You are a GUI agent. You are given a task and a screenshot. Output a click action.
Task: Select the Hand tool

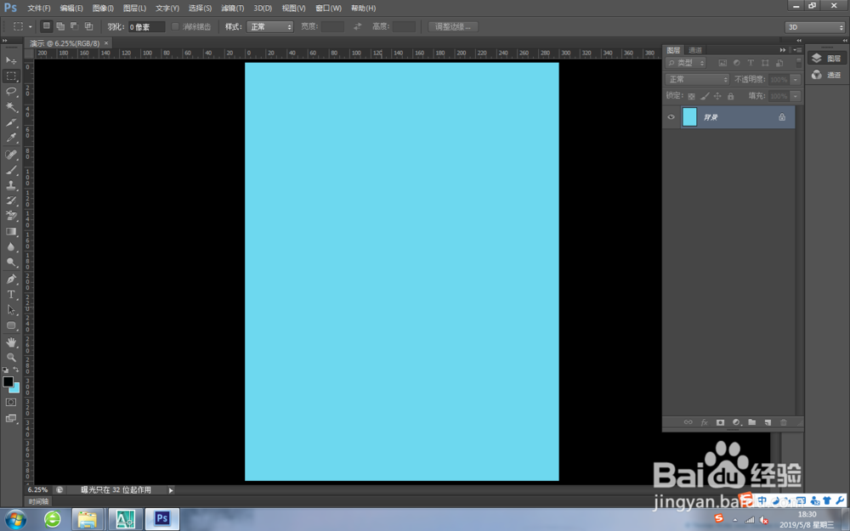pos(11,342)
